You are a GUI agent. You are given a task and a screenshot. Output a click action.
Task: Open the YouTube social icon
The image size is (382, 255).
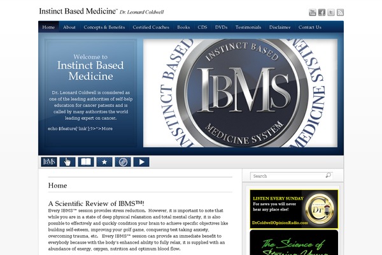(313, 13)
